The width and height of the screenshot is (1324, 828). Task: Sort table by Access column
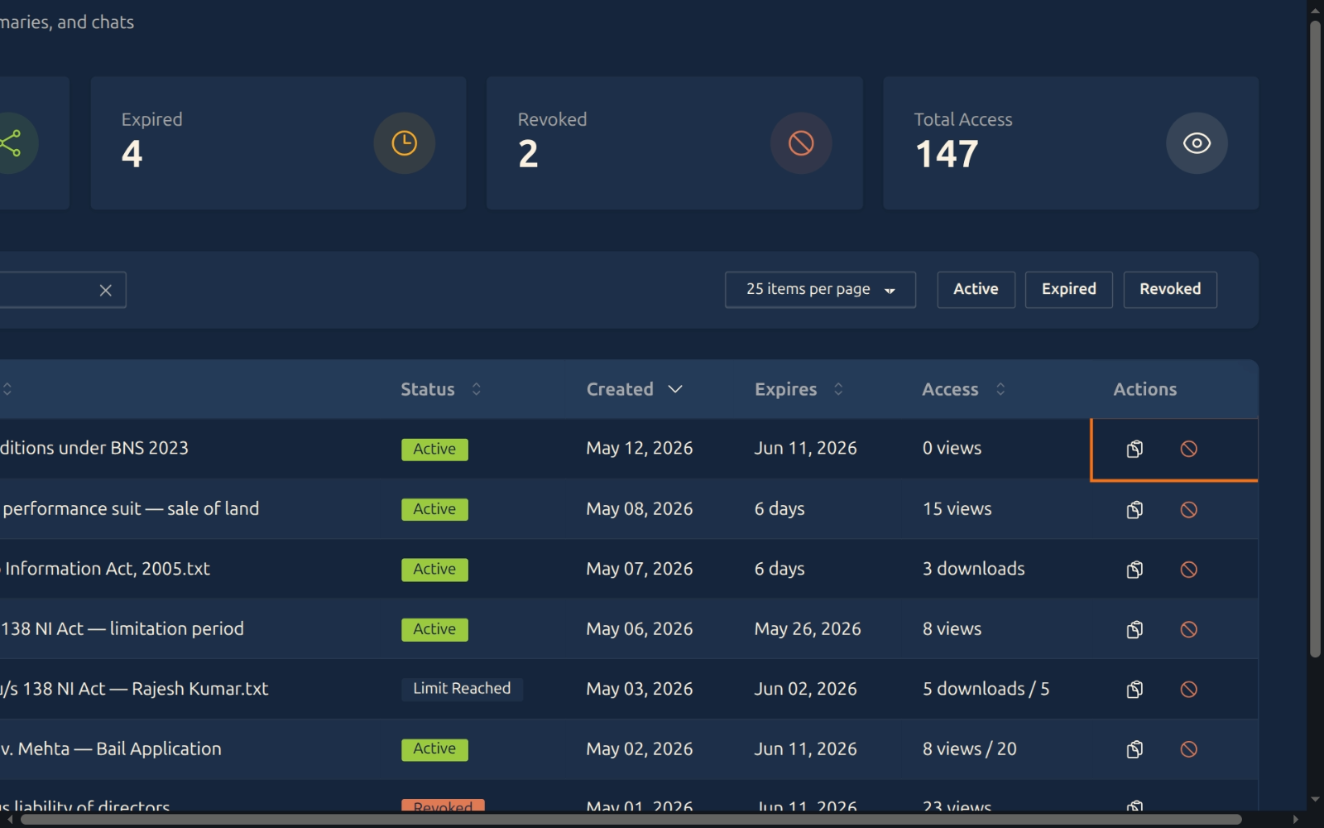pos(963,389)
